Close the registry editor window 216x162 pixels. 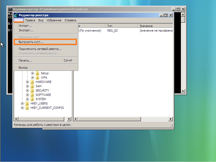pos(171,15)
